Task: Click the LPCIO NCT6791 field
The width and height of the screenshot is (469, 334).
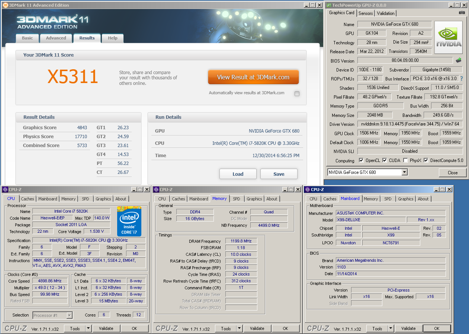Action: coord(391,243)
